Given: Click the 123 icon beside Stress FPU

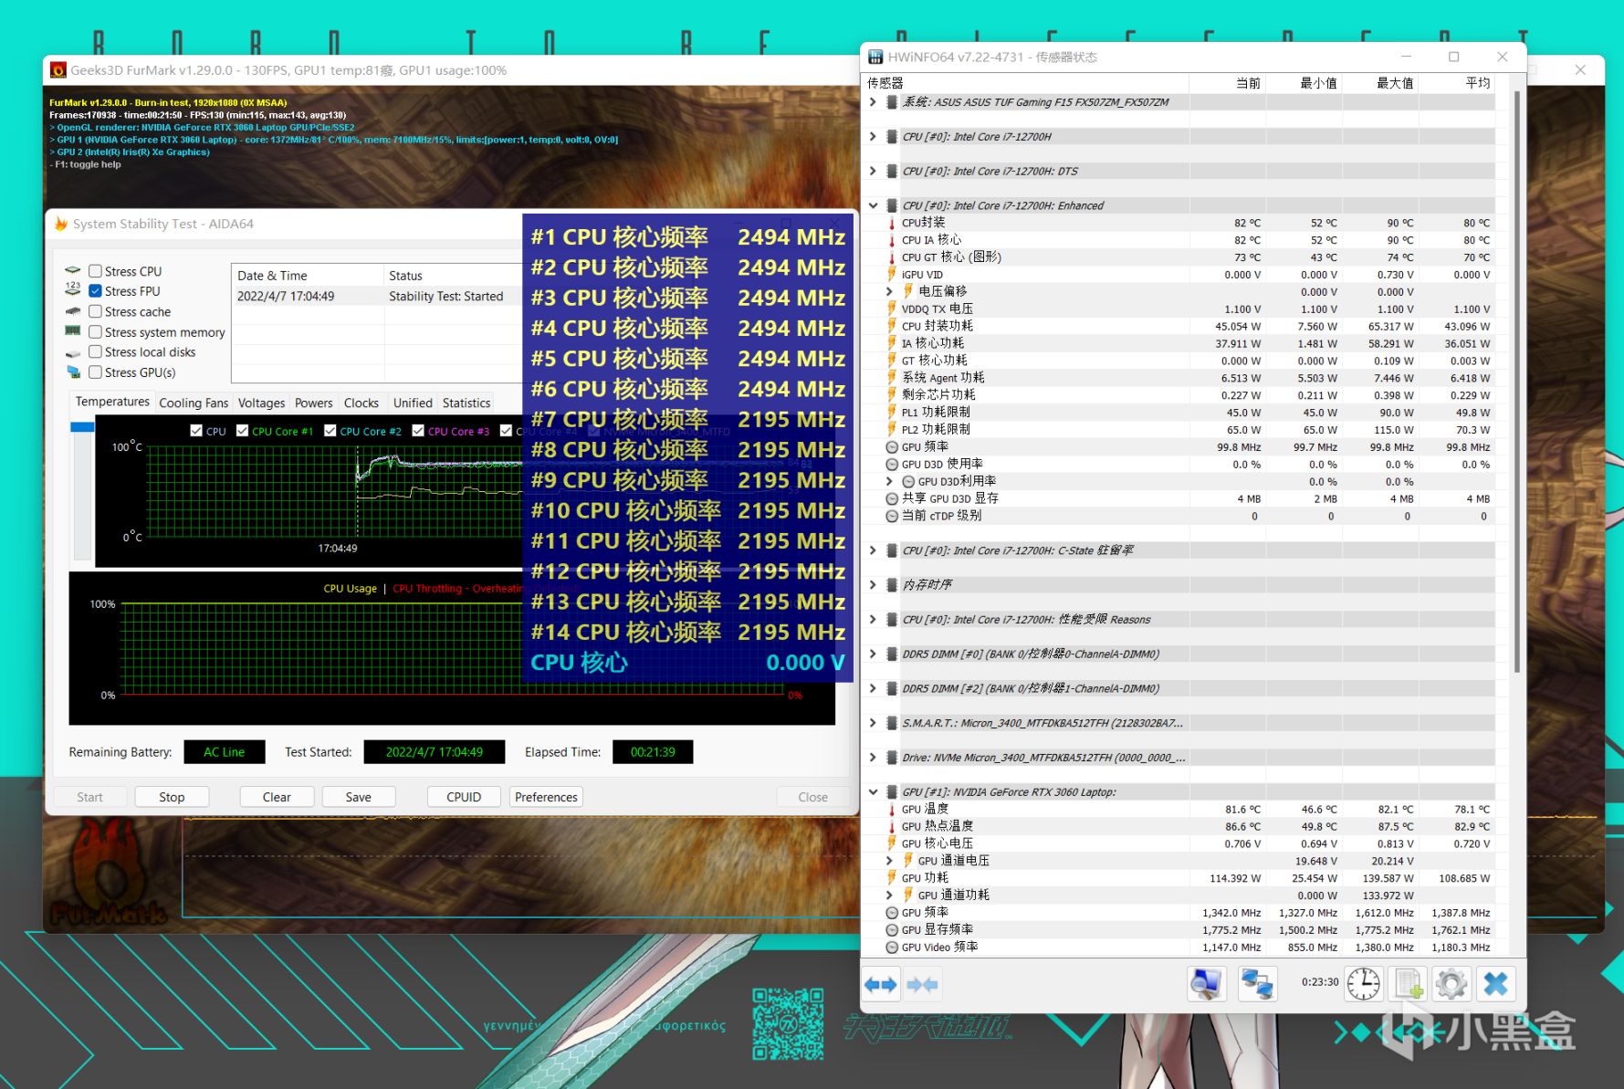Looking at the screenshot, I should [73, 290].
